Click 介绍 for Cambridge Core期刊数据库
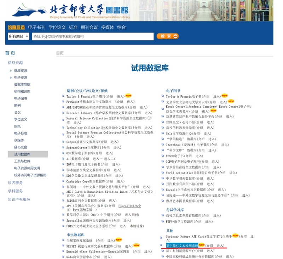Viewport: 283px width, 259px height. (110, 181)
